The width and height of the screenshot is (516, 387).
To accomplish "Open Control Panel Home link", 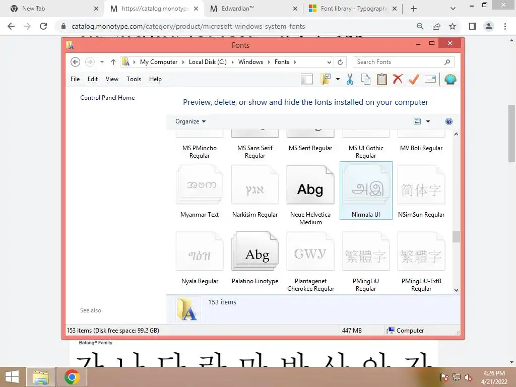I will (107, 97).
